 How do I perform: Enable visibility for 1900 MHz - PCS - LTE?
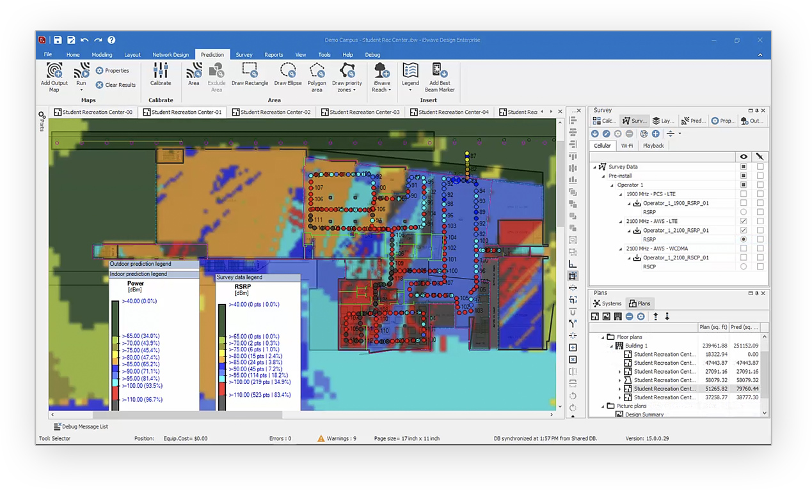point(744,194)
